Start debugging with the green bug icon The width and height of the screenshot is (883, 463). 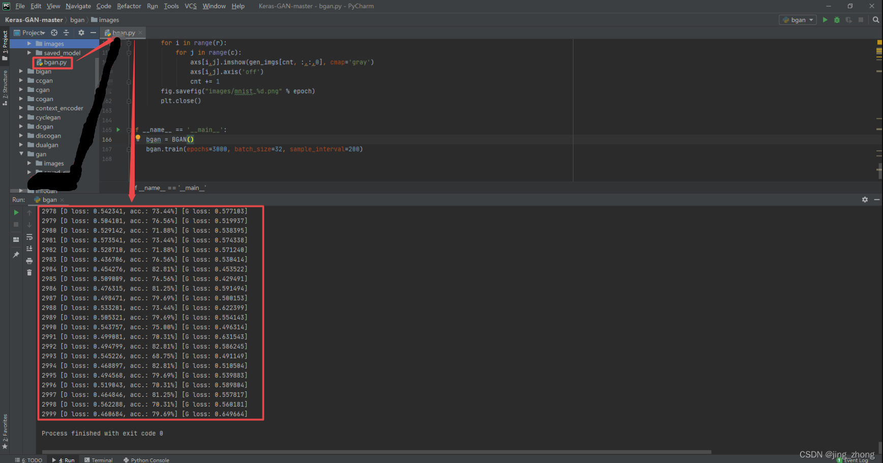pos(837,20)
